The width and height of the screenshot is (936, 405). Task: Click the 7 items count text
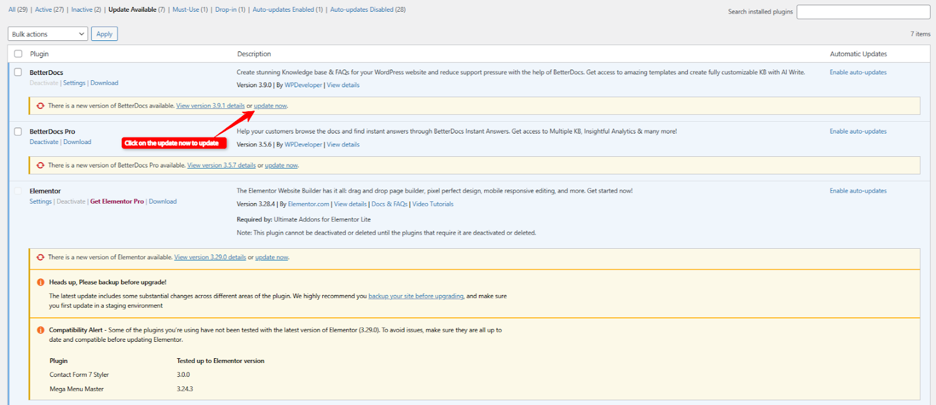pos(920,34)
